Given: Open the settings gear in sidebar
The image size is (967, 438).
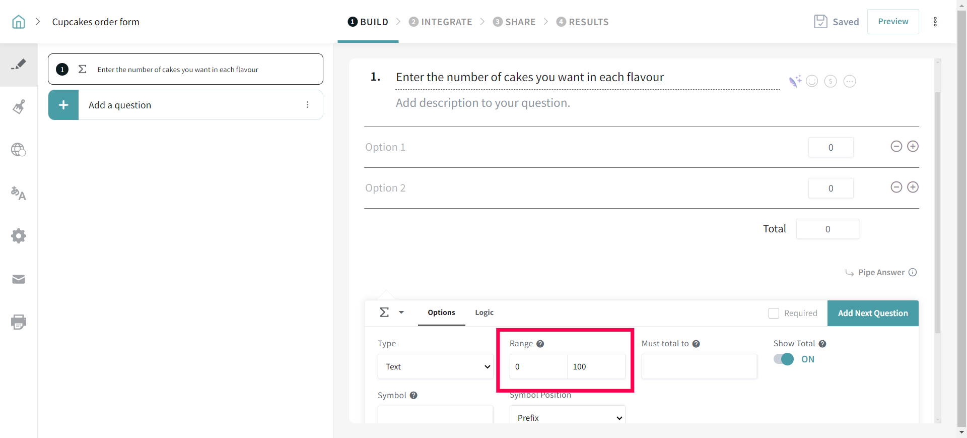Looking at the screenshot, I should tap(19, 236).
